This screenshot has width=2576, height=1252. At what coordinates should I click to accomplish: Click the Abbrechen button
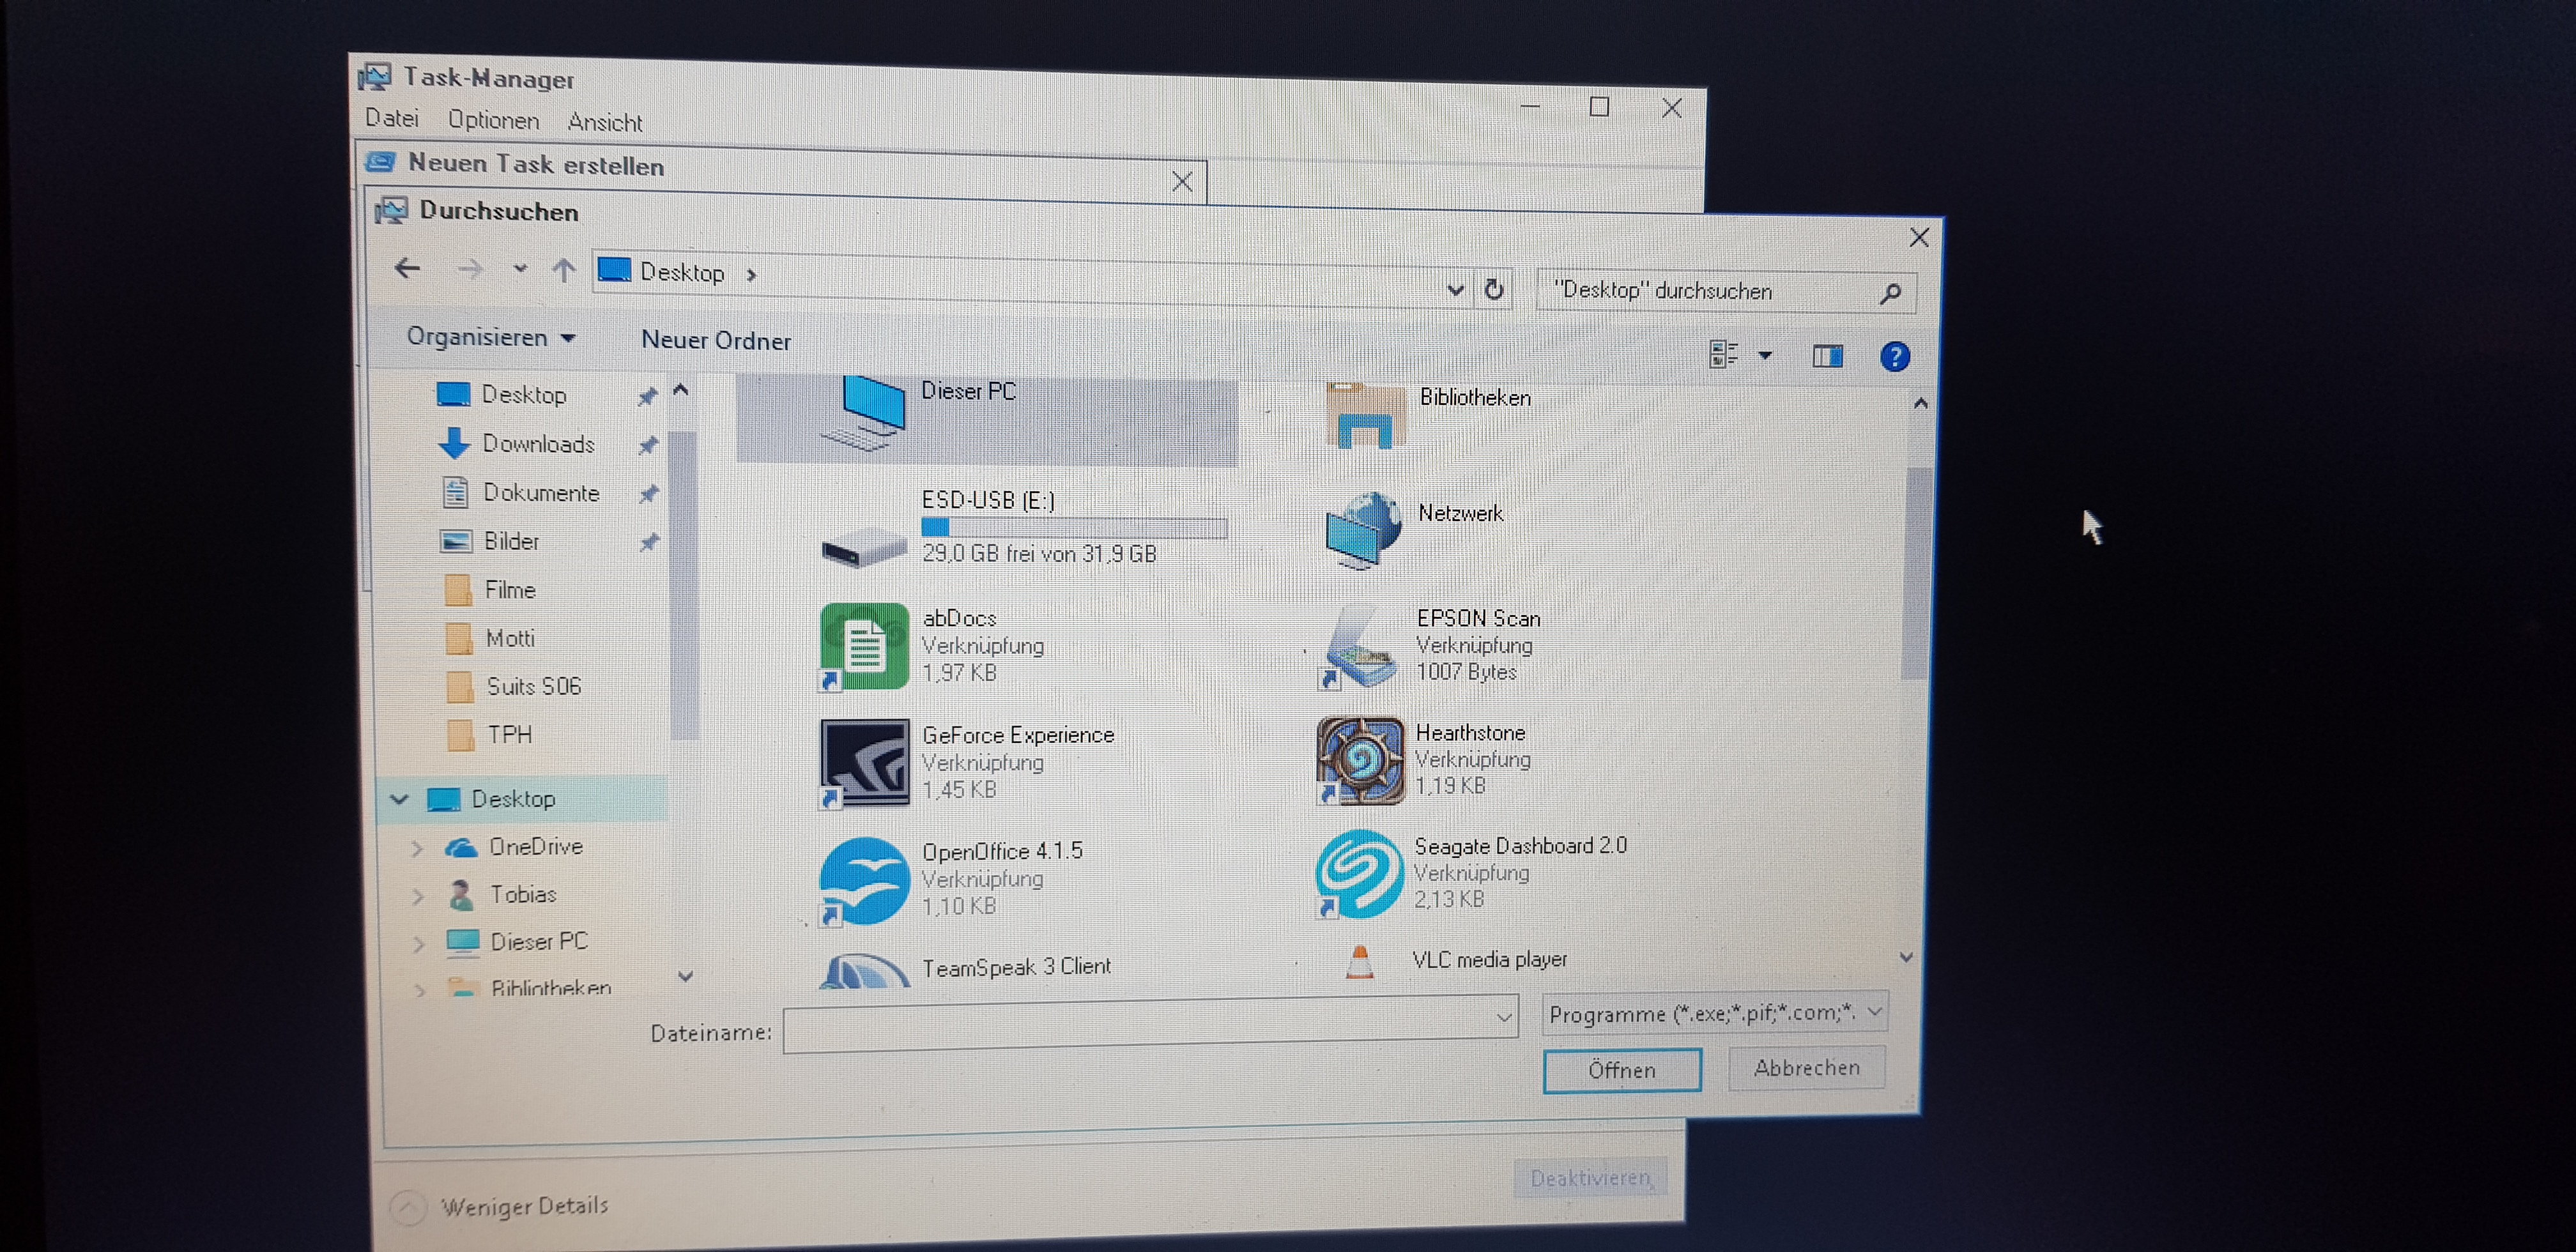pos(1806,1068)
